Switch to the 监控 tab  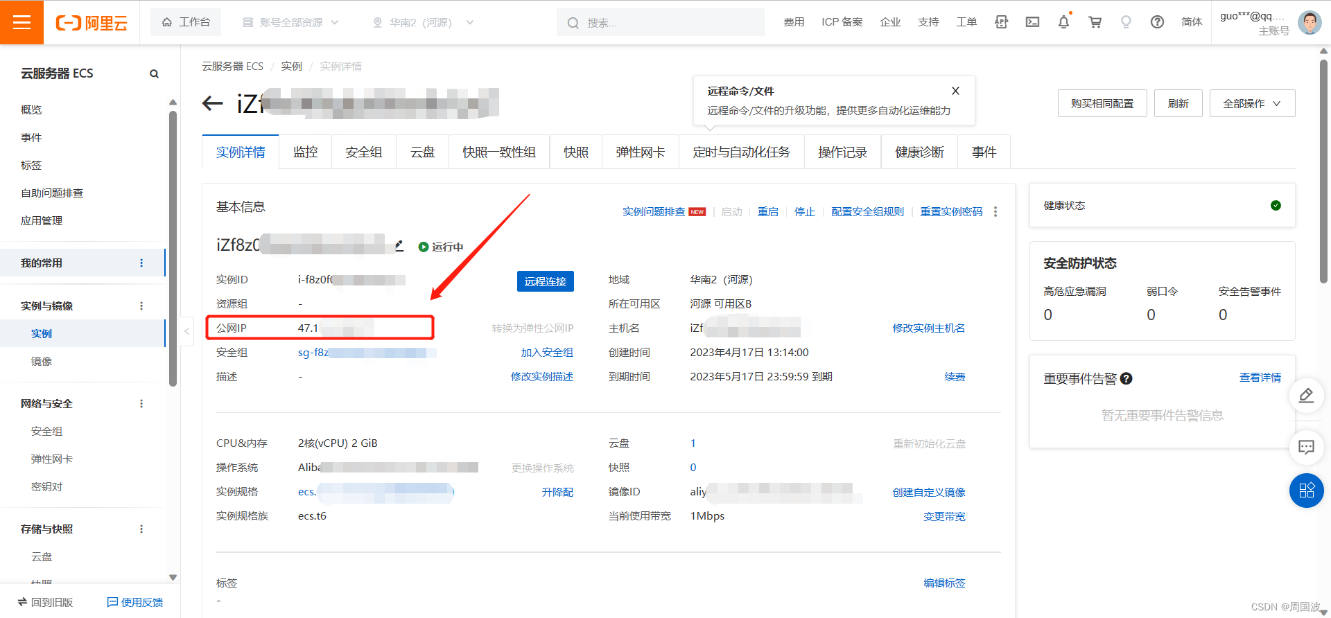305,152
